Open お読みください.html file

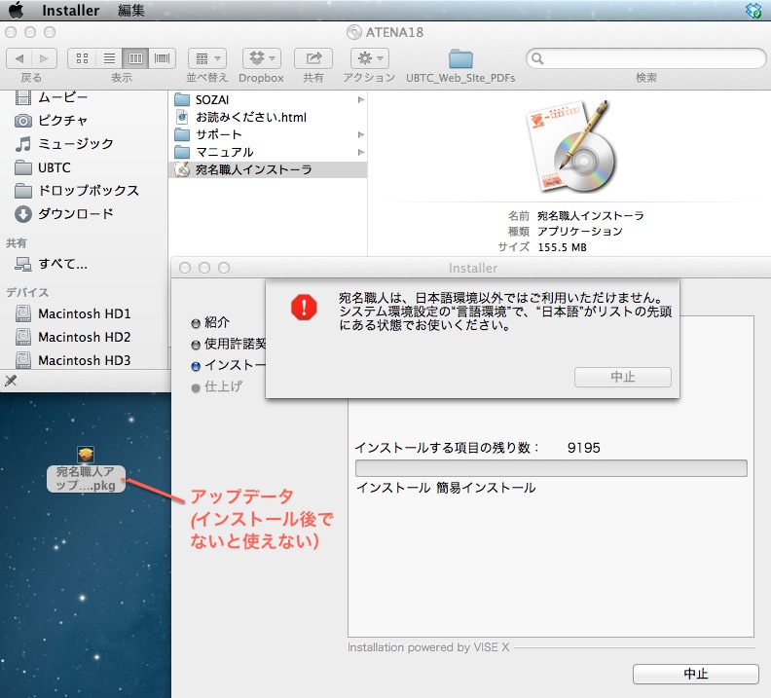(x=250, y=117)
